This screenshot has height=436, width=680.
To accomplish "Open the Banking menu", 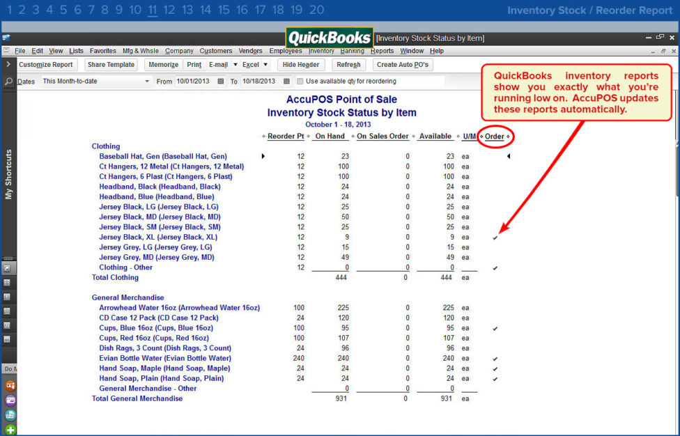I will click(x=352, y=51).
